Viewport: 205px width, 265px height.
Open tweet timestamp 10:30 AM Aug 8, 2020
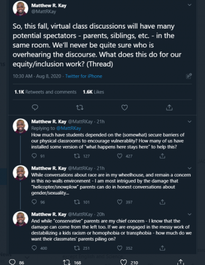[x=37, y=76]
